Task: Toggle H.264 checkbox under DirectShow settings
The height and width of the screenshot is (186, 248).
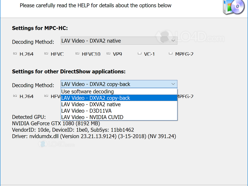Action: pyautogui.click(x=15, y=96)
